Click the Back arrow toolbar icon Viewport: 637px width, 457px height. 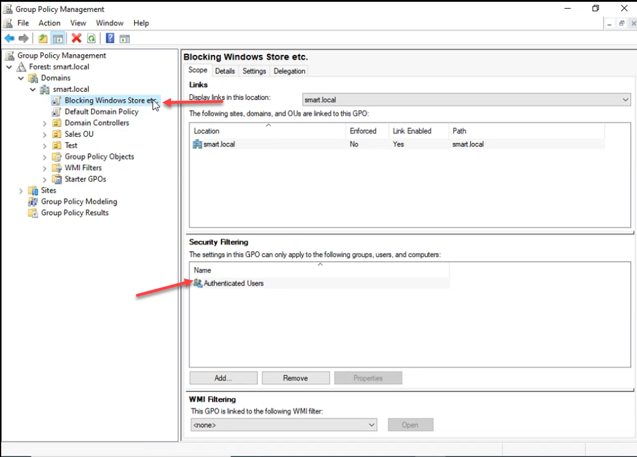[x=9, y=38]
